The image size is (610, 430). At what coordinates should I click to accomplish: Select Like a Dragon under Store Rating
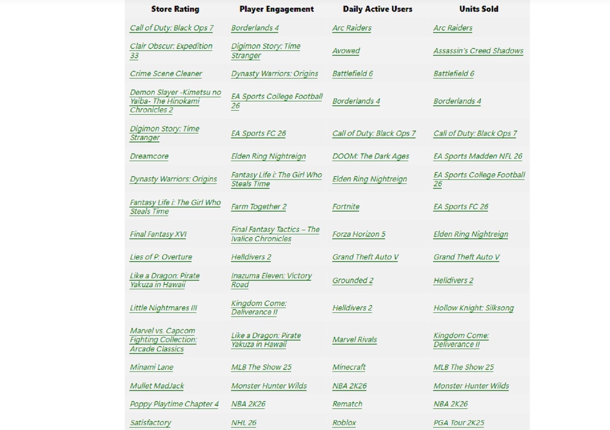165,280
